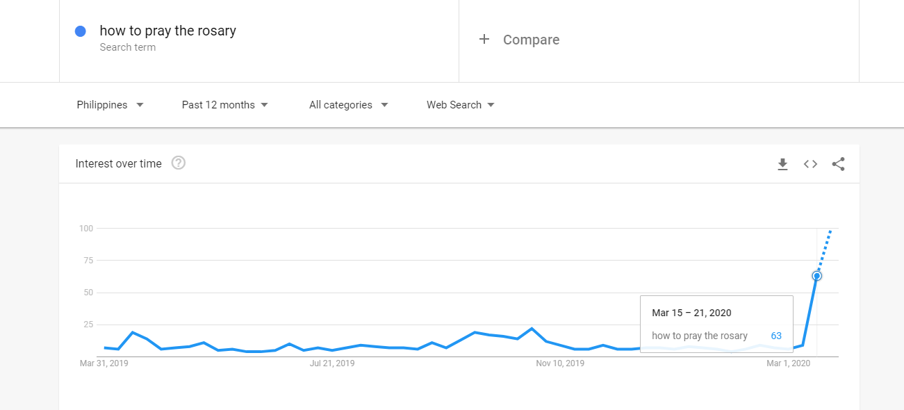Open the Interest over time help icon
The image size is (904, 410).
pyautogui.click(x=179, y=163)
